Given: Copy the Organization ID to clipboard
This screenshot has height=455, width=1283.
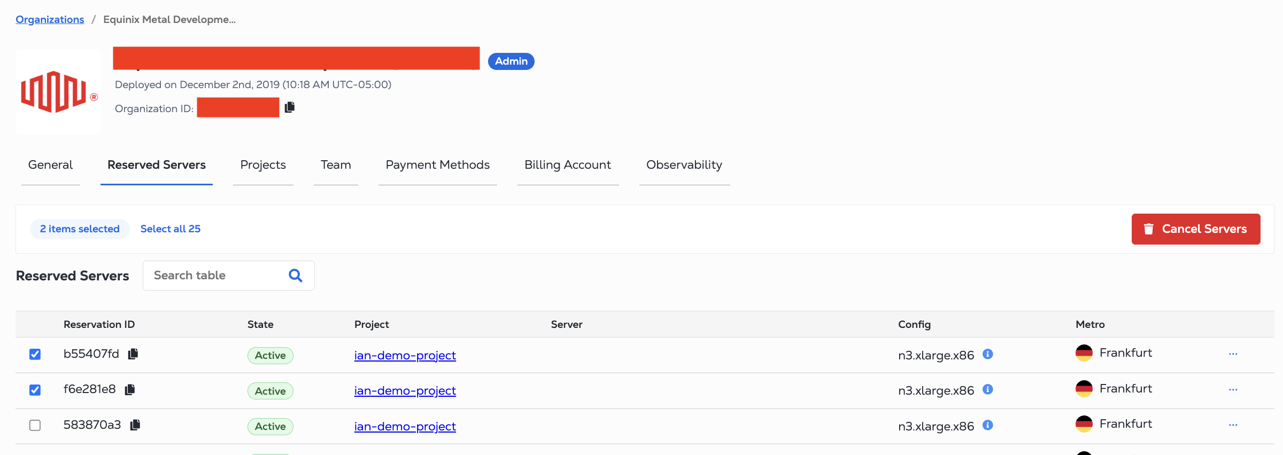Looking at the screenshot, I should click(x=290, y=107).
